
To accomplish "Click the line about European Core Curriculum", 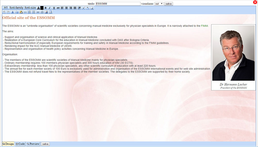I will (x=76, y=40).
